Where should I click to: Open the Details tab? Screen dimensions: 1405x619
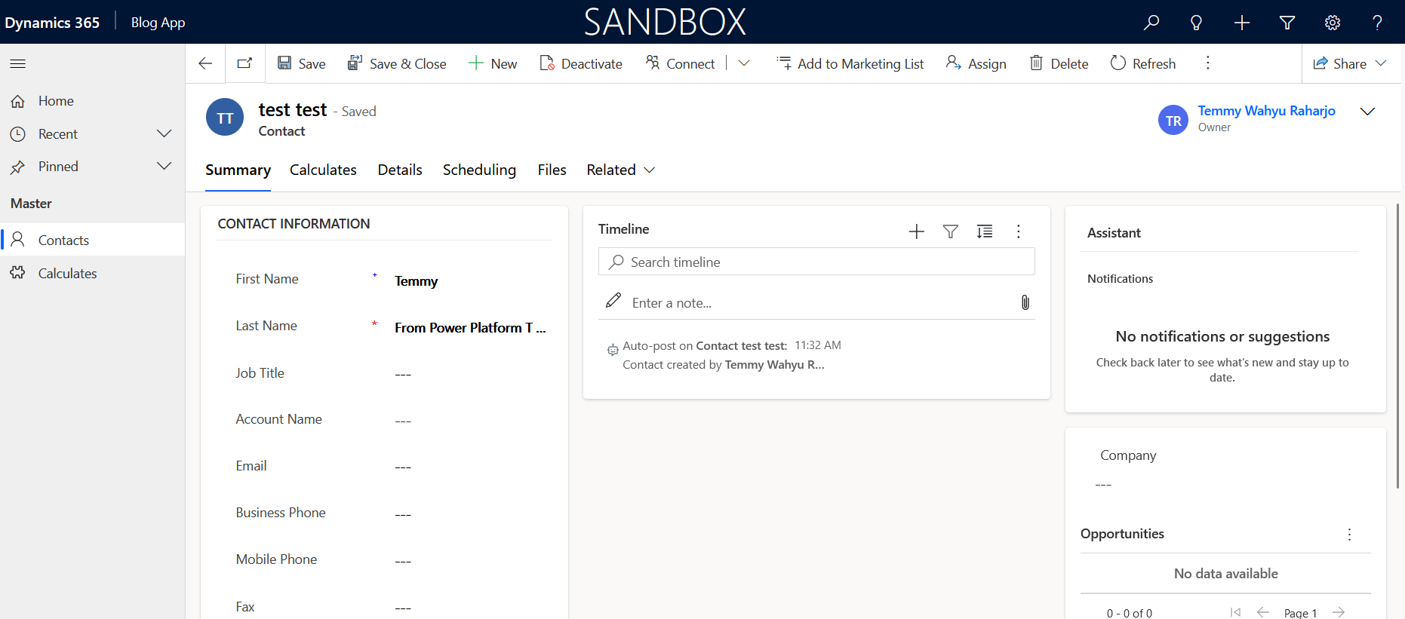click(400, 170)
